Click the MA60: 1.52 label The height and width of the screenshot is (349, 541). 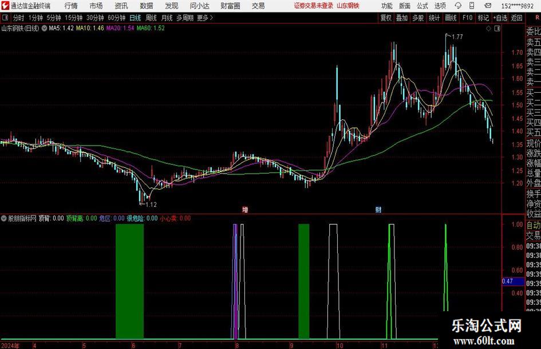[151, 28]
